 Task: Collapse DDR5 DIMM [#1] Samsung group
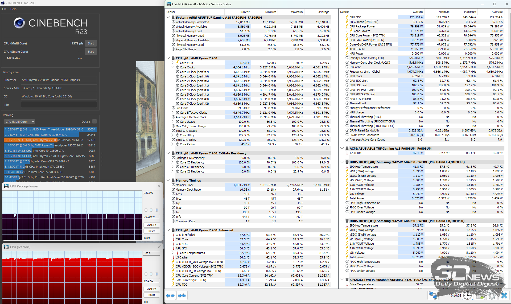[342, 221]
